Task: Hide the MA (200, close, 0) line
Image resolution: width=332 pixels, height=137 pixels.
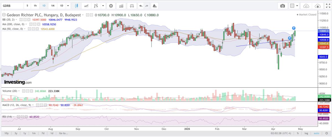Action: coord(31,24)
